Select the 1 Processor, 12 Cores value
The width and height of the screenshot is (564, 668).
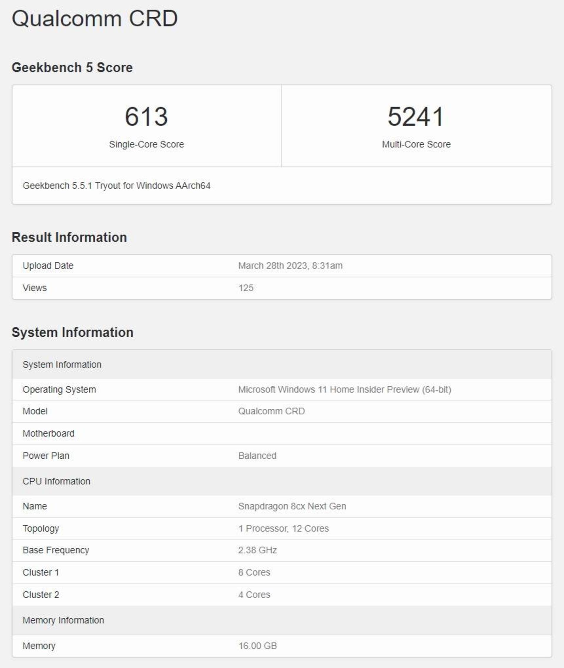click(283, 528)
